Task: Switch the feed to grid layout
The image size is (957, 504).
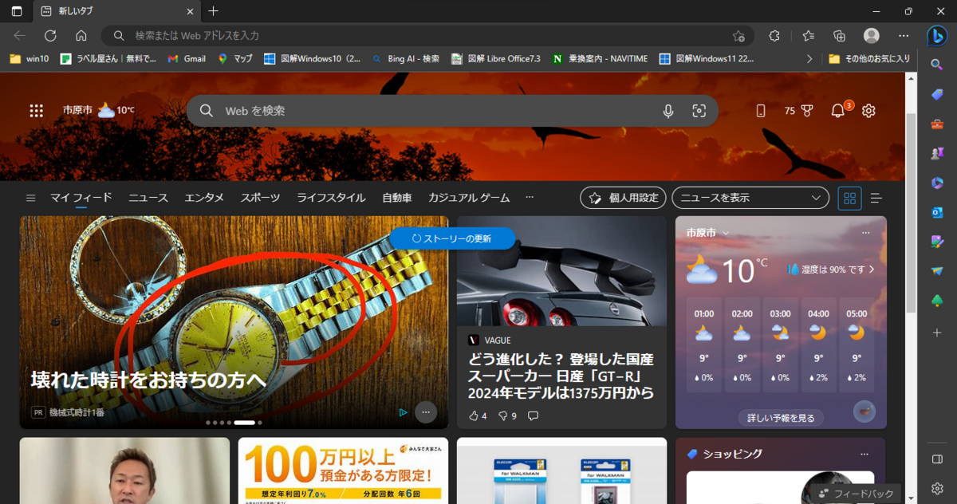Action: [849, 198]
